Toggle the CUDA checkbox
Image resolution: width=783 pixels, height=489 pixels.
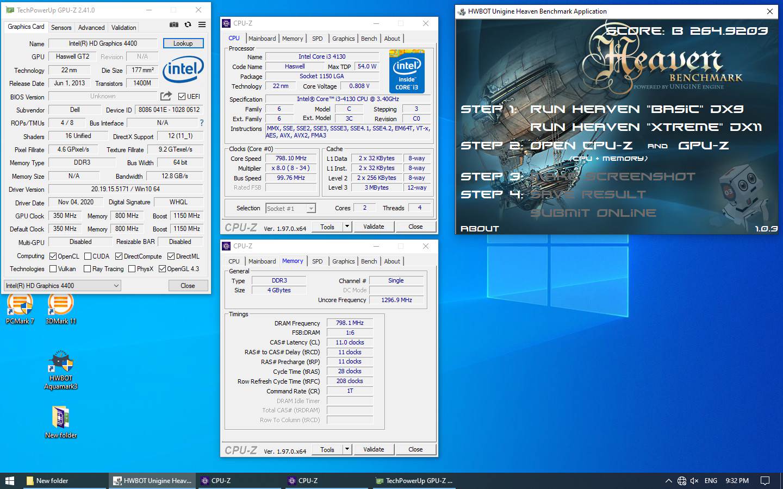pos(88,256)
